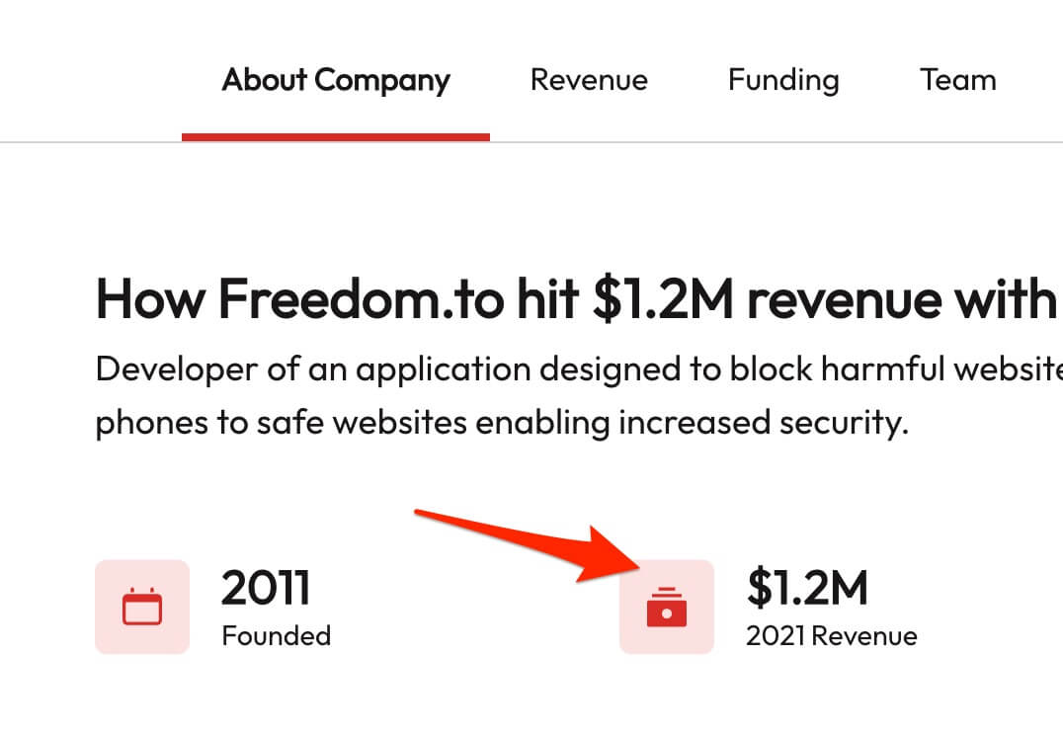Go to the Funding tab

coord(783,80)
